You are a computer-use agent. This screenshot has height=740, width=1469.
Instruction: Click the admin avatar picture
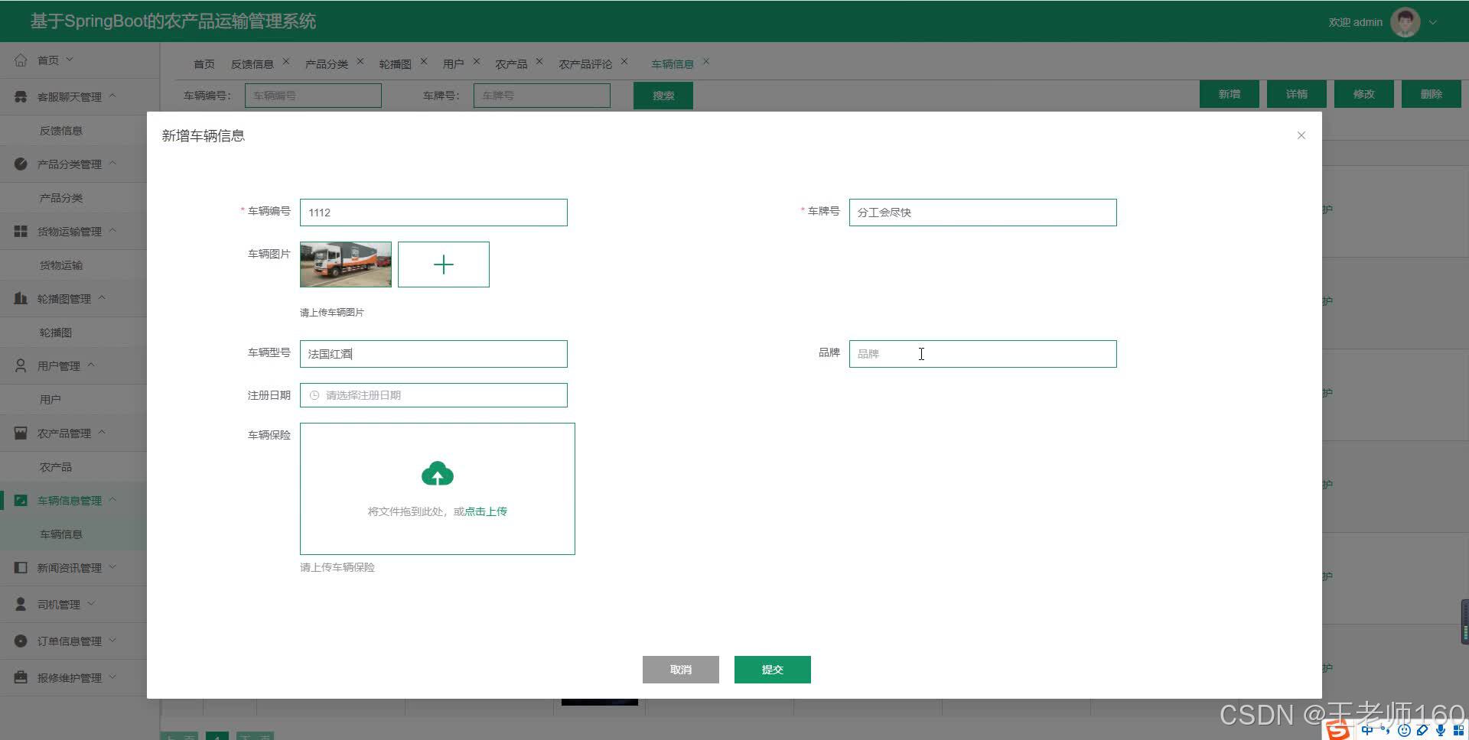tap(1405, 22)
